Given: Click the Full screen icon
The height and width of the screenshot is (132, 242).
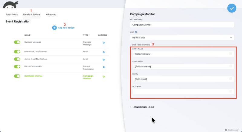Looking at the screenshot, I should 226,130.
